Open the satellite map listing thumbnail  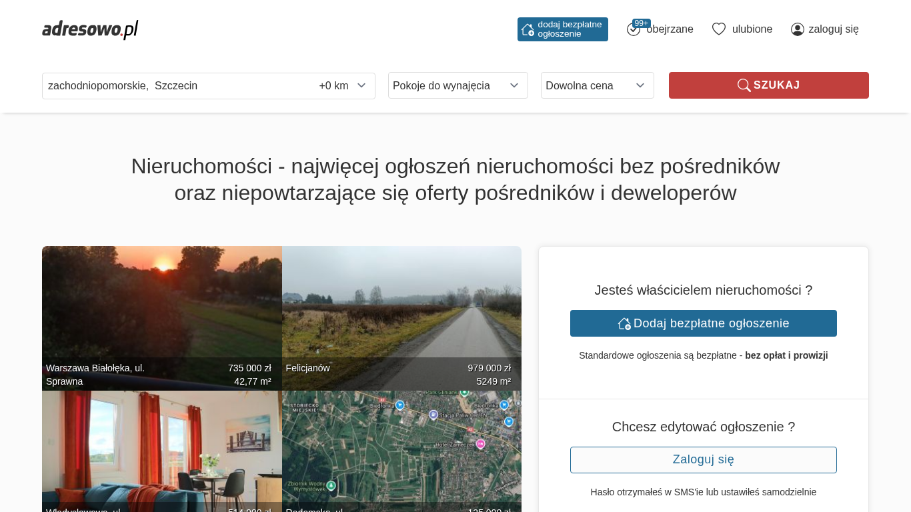click(x=401, y=447)
